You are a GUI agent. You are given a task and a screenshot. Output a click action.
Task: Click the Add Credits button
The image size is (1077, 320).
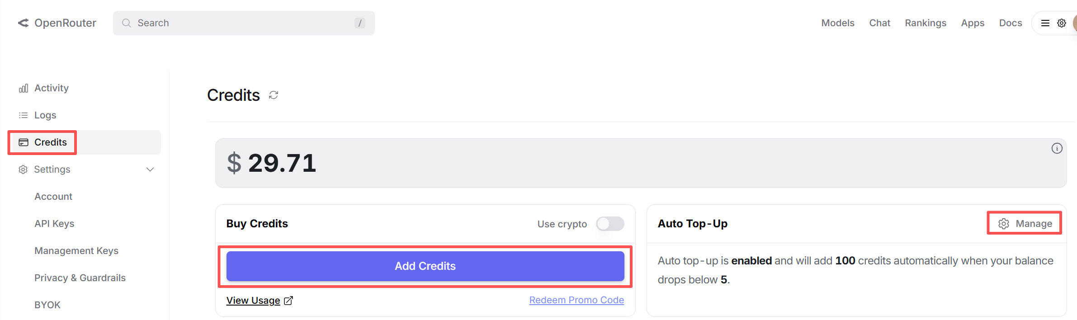[425, 266]
